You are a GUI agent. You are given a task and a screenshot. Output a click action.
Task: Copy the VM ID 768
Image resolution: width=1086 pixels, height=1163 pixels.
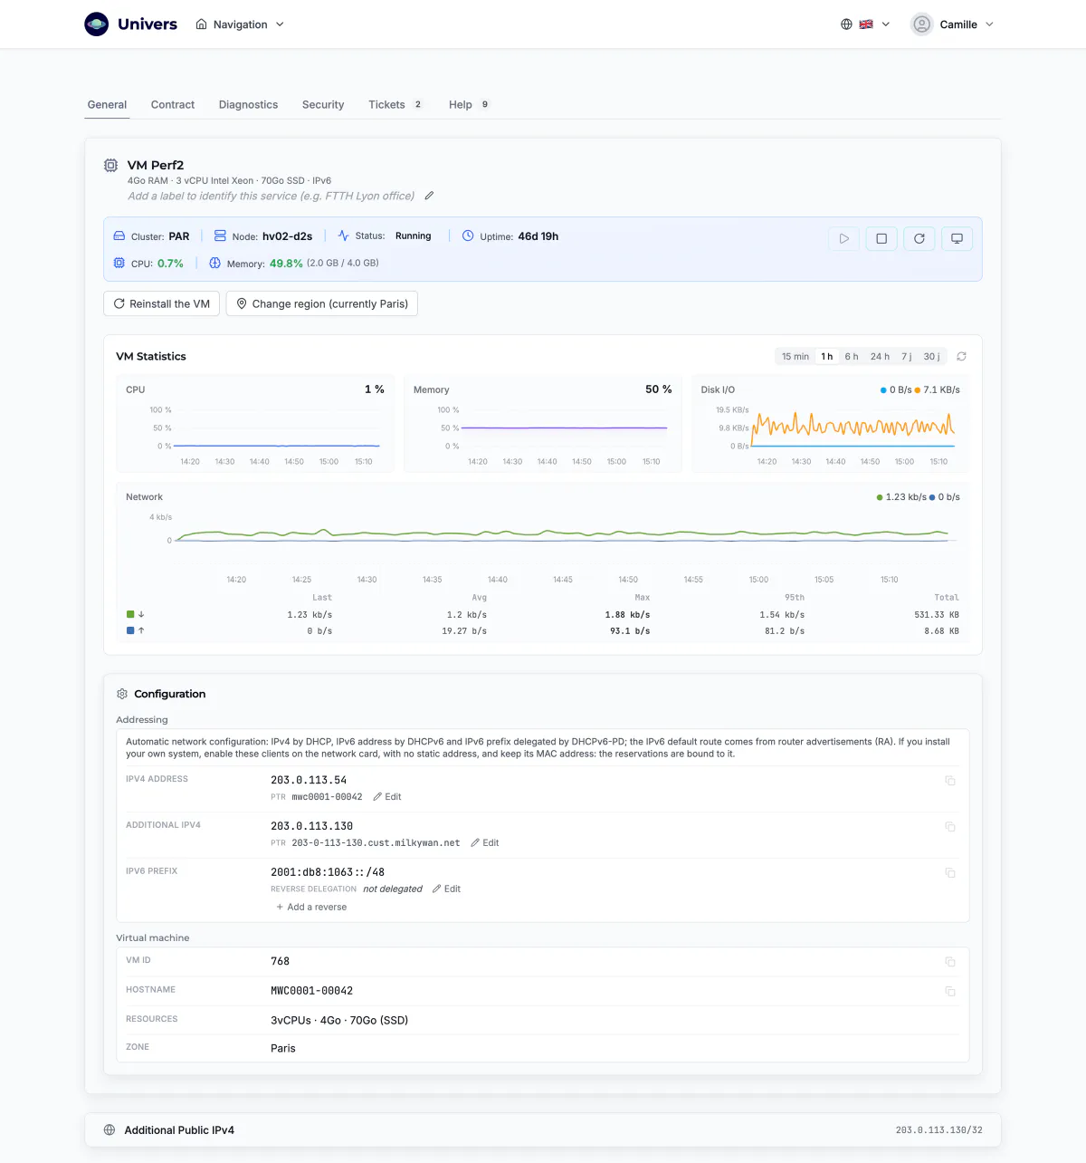click(x=950, y=962)
